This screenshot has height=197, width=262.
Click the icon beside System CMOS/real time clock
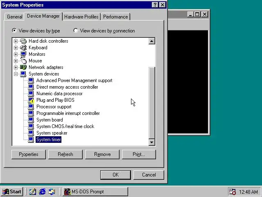tap(31, 126)
